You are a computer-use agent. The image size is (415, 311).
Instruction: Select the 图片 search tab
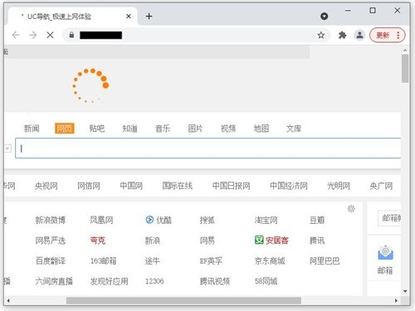coord(195,129)
